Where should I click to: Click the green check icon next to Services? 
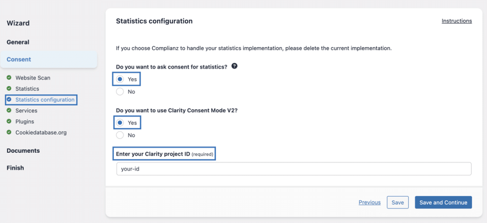click(9, 110)
